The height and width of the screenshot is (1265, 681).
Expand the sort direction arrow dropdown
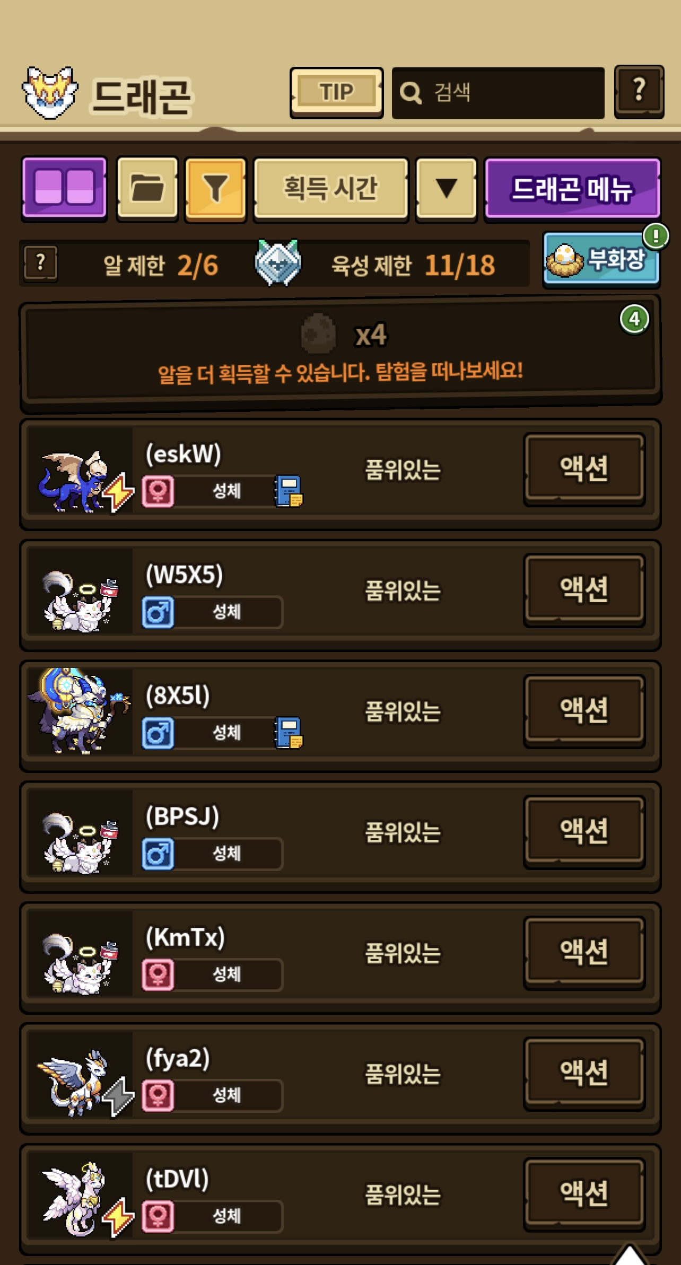pos(446,189)
